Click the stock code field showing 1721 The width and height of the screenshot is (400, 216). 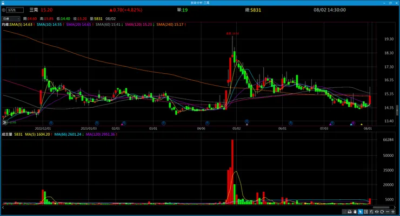pos(15,10)
